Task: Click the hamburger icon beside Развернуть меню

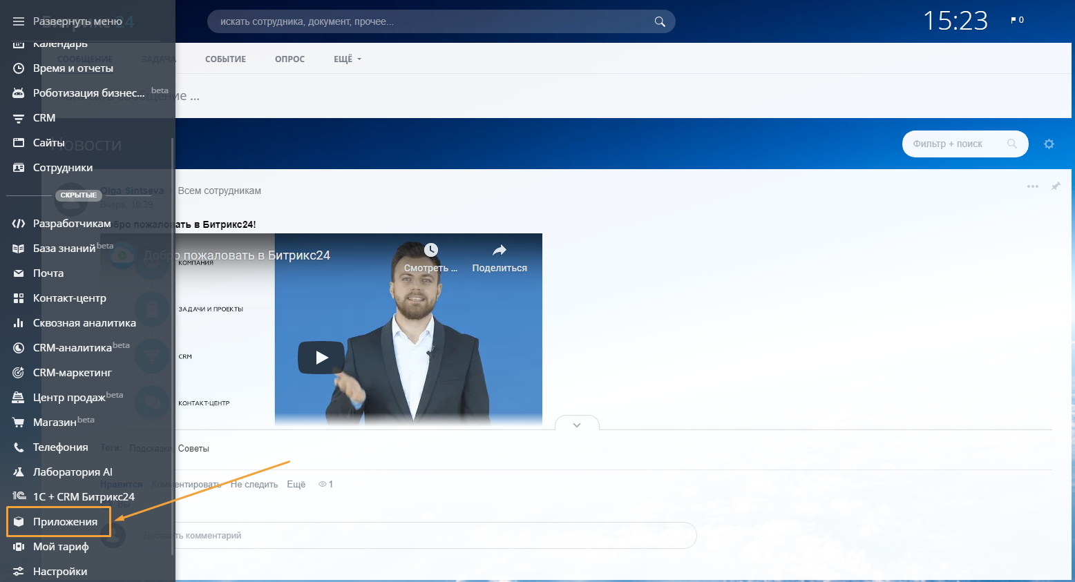Action: (19, 21)
